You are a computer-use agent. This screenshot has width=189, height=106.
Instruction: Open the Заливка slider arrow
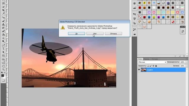point(186,66)
